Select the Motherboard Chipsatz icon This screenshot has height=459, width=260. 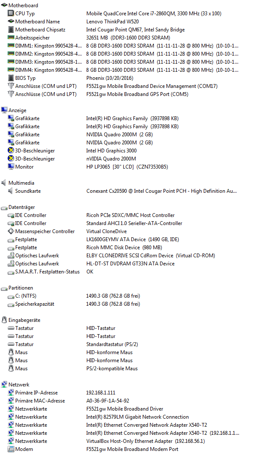pos(11,30)
